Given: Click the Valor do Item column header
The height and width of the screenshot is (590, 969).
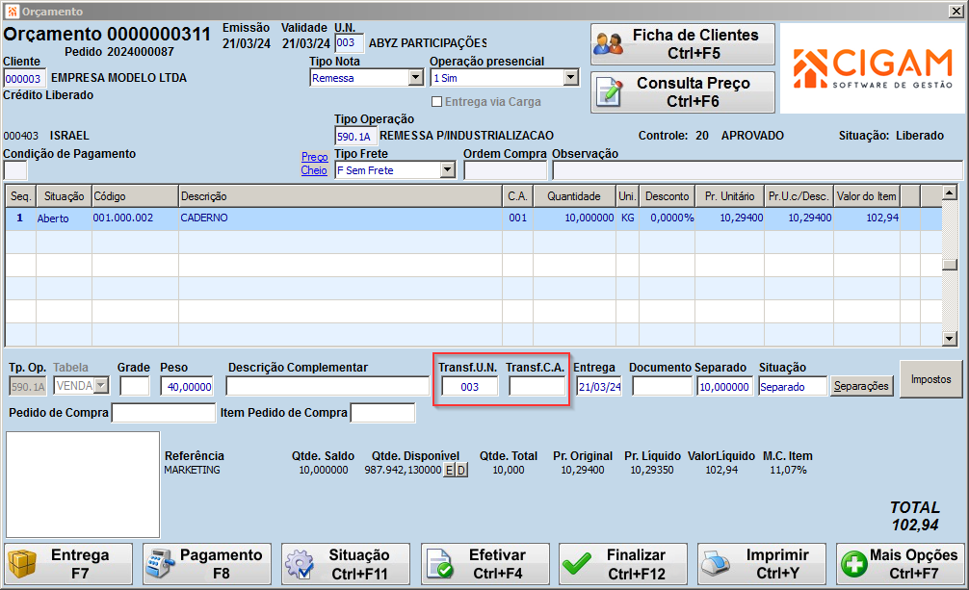Looking at the screenshot, I should 867,195.
